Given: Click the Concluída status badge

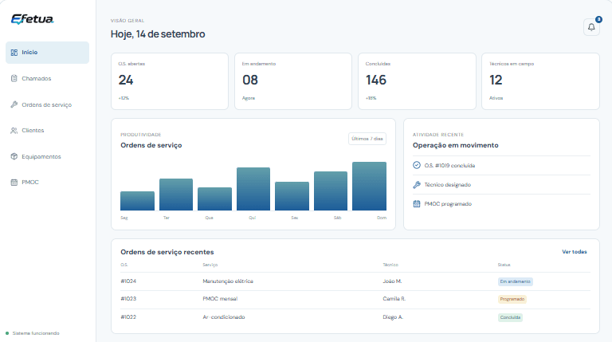Looking at the screenshot, I should coord(510,317).
